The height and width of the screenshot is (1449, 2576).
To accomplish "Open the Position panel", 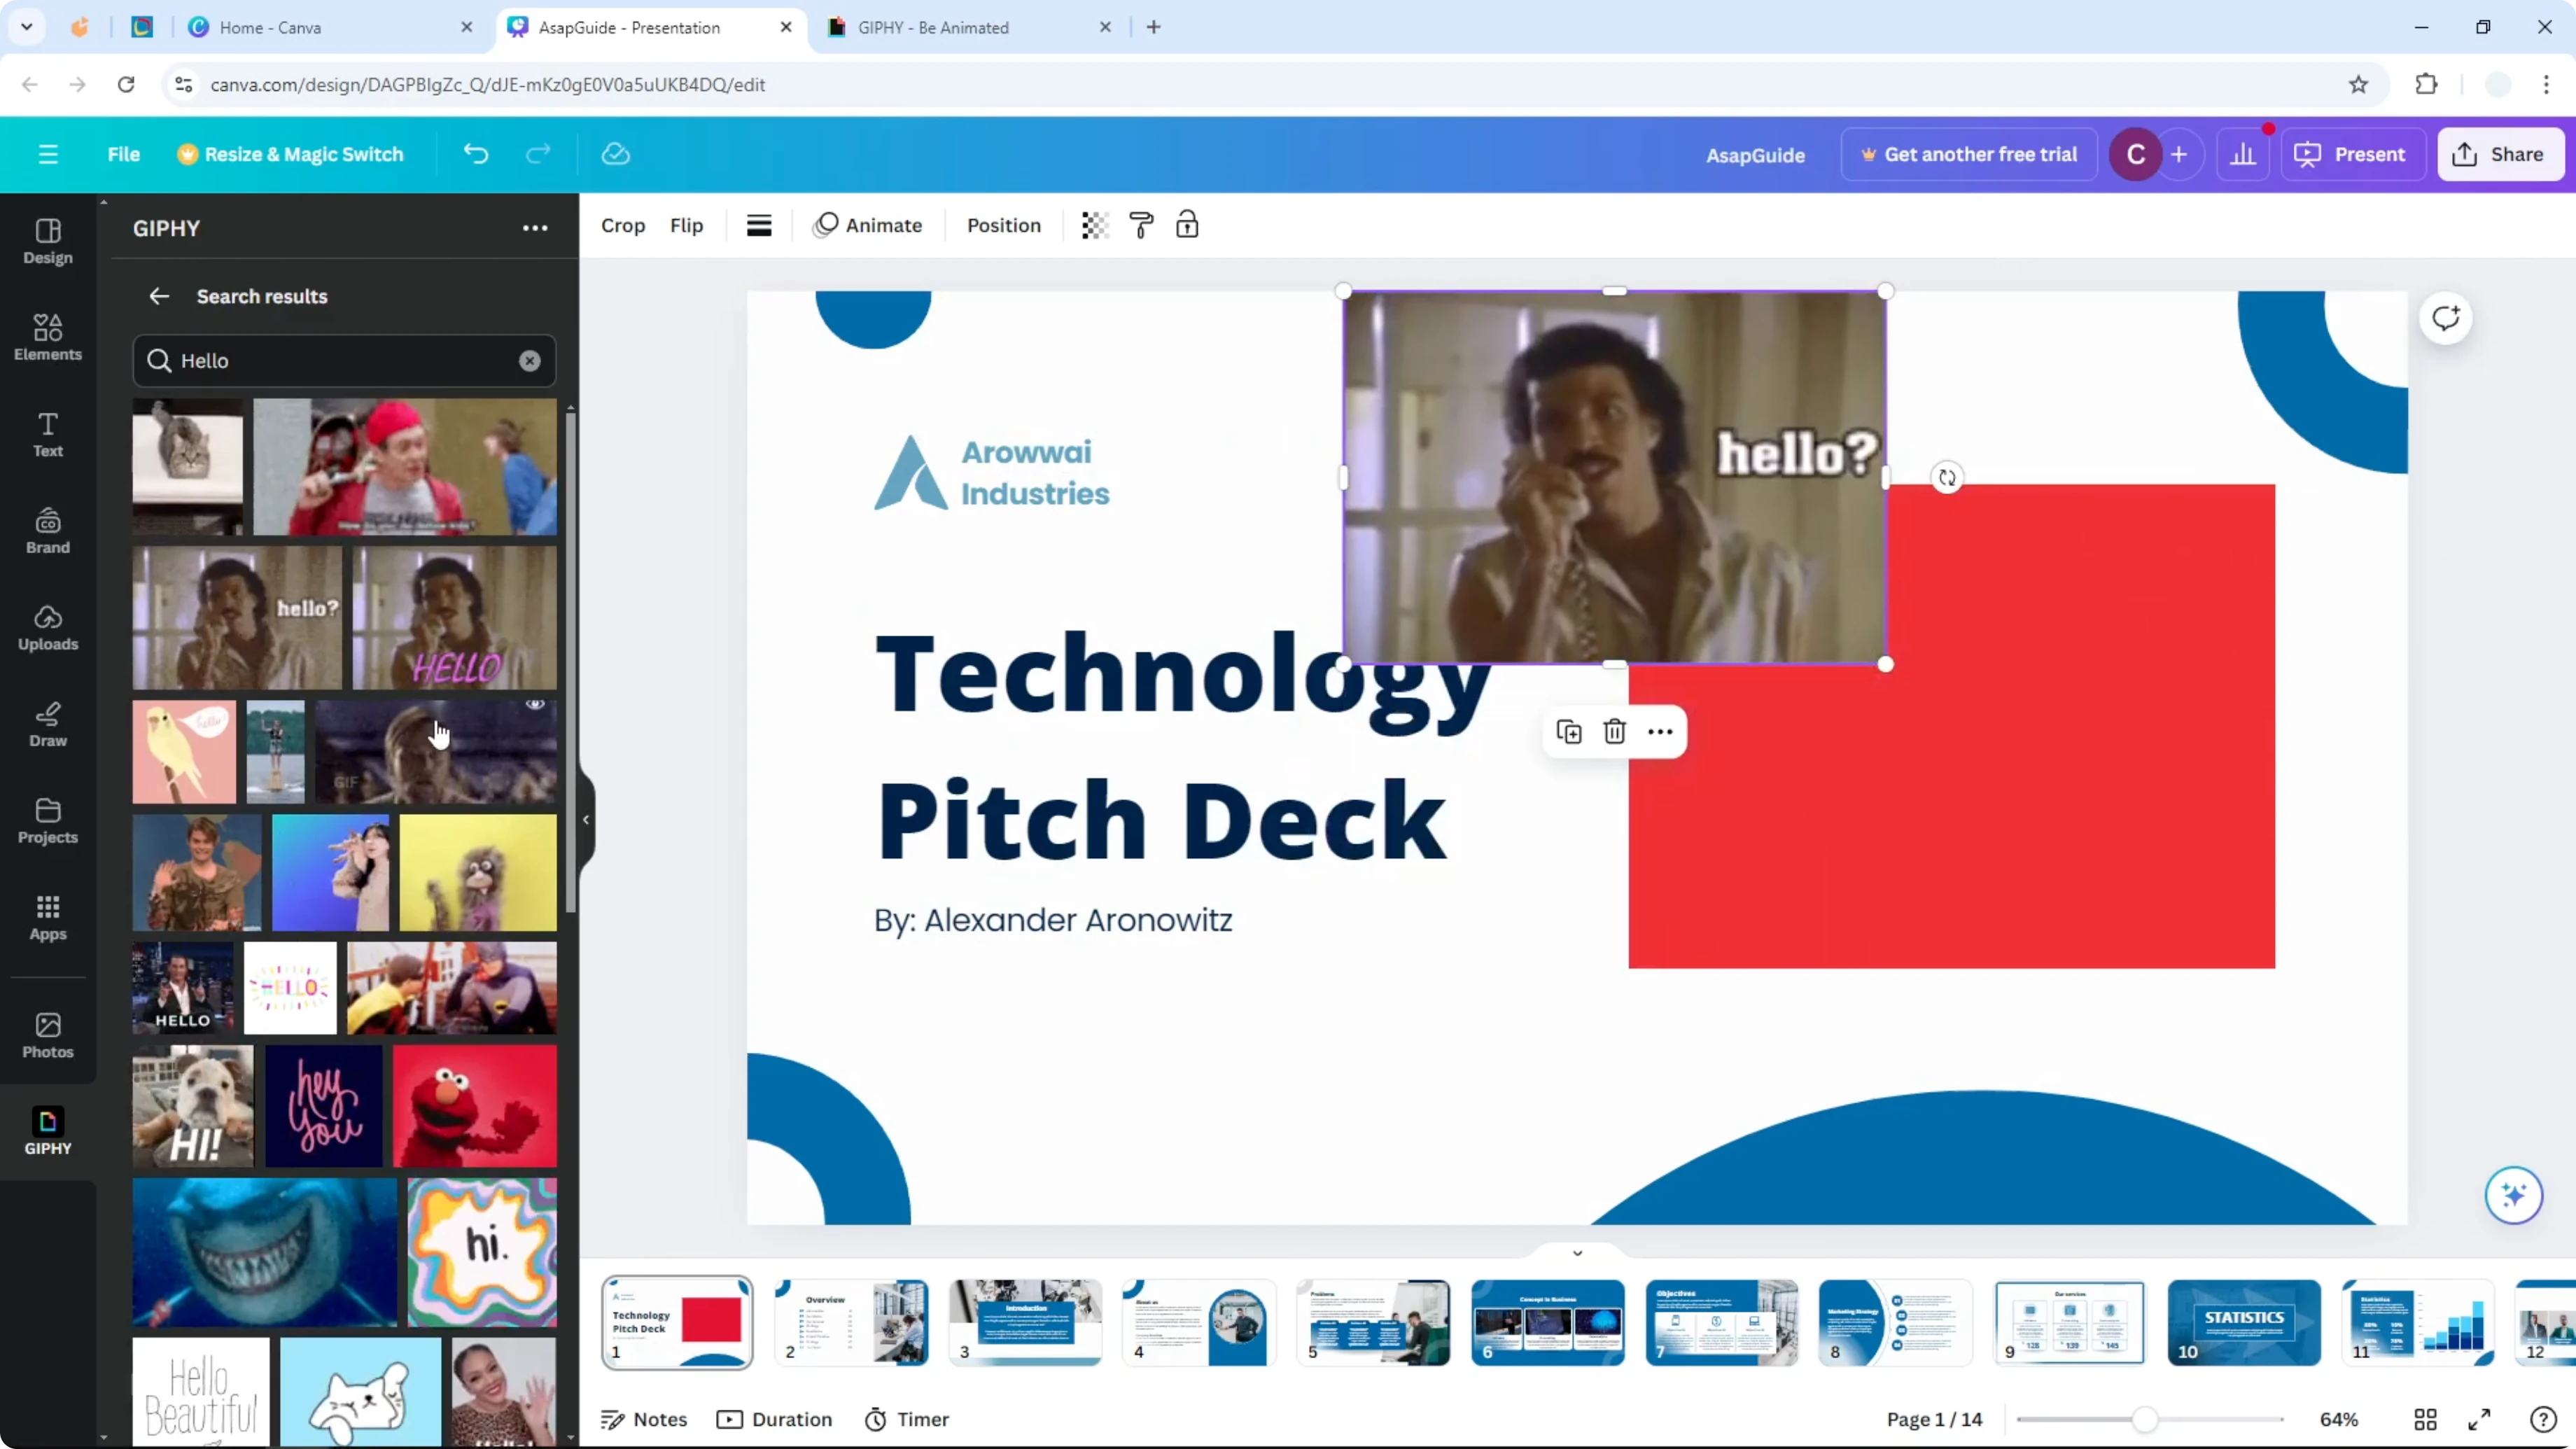I will [1004, 225].
